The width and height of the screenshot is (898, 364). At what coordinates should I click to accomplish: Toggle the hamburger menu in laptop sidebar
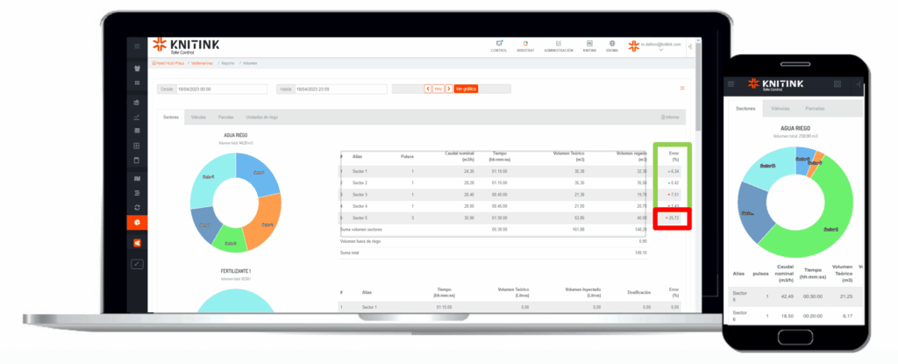click(x=137, y=46)
